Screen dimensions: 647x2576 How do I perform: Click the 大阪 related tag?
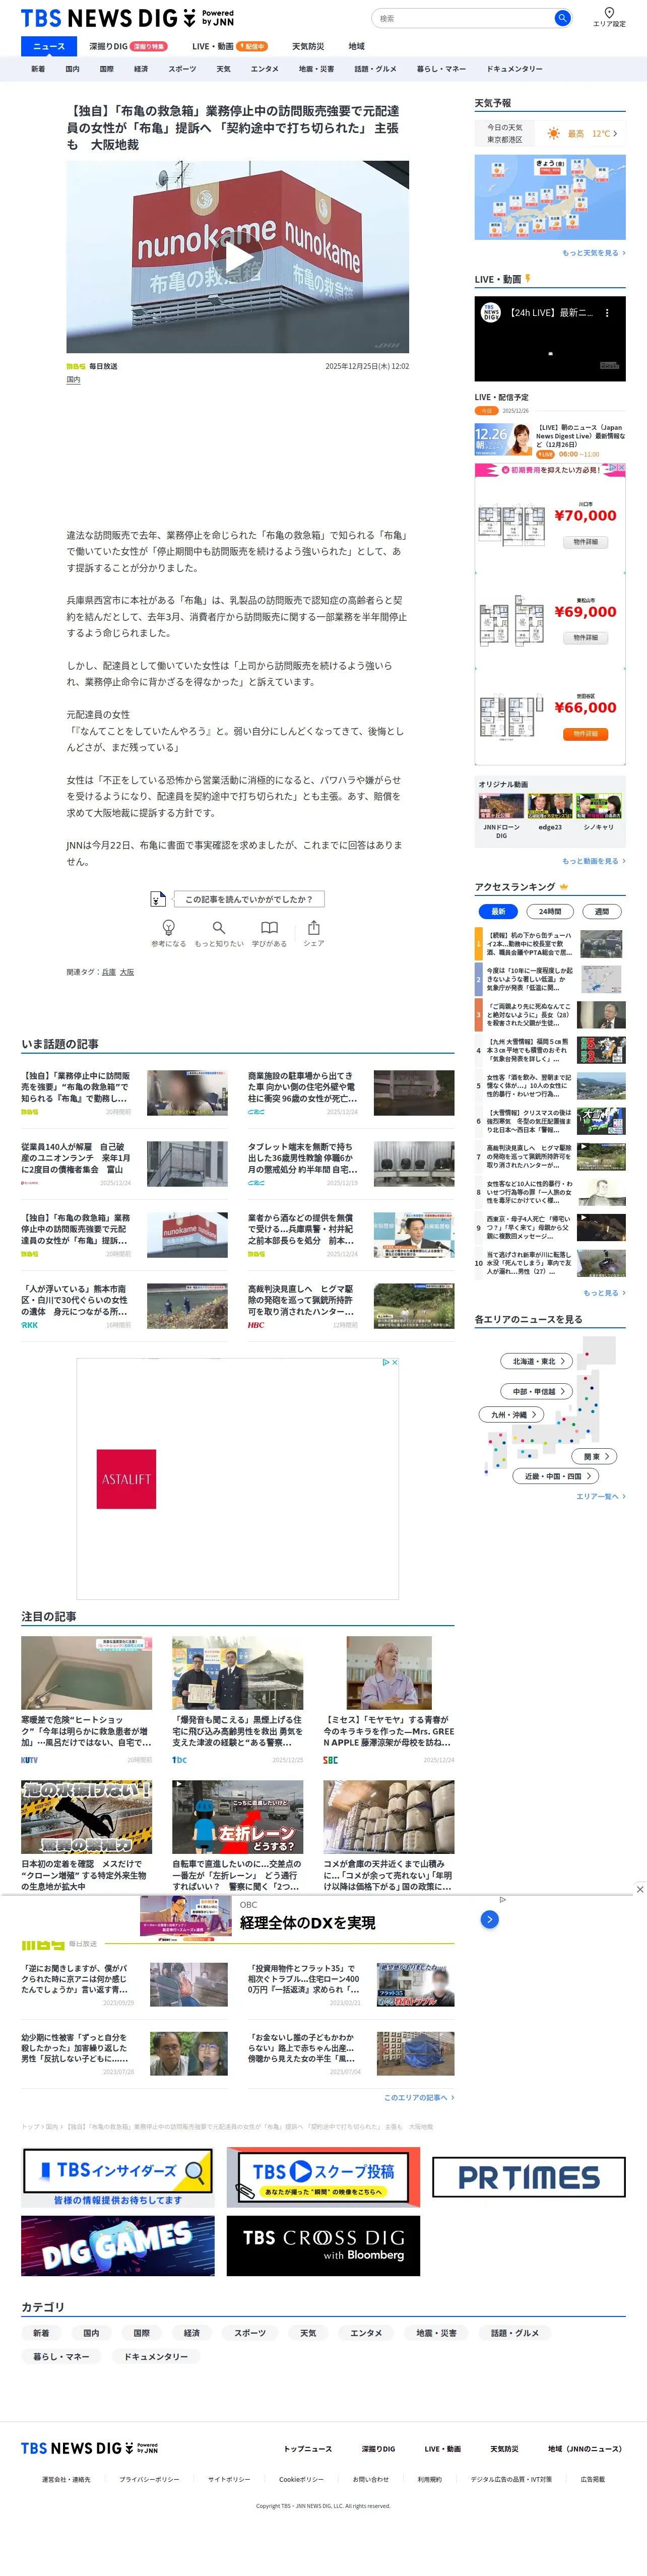coord(127,972)
